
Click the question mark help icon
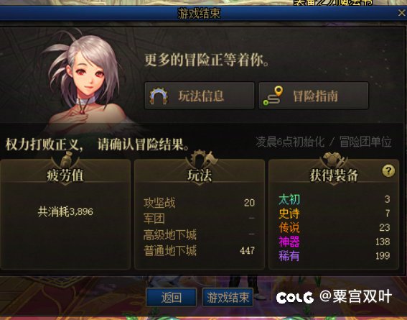click(388, 171)
